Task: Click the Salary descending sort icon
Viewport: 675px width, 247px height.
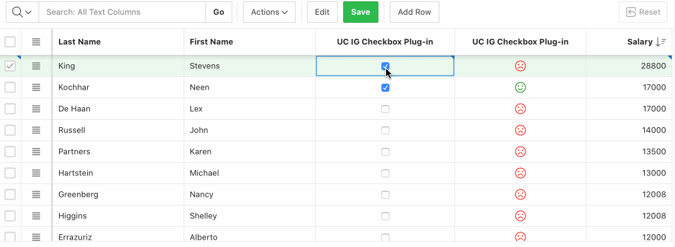Action: (x=661, y=42)
